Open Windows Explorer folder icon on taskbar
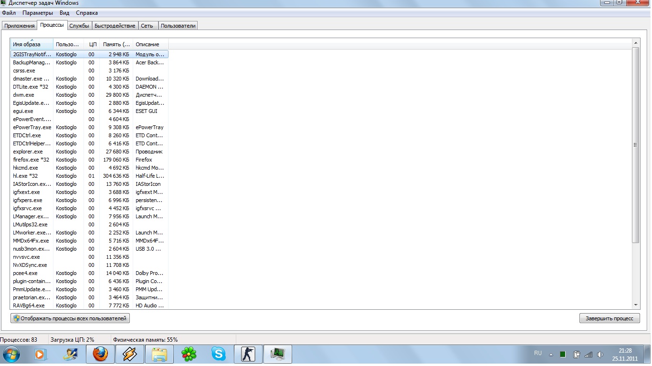Screen dimensions: 652x366 (159, 354)
